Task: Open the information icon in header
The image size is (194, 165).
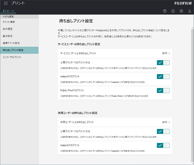Action: [173, 11]
